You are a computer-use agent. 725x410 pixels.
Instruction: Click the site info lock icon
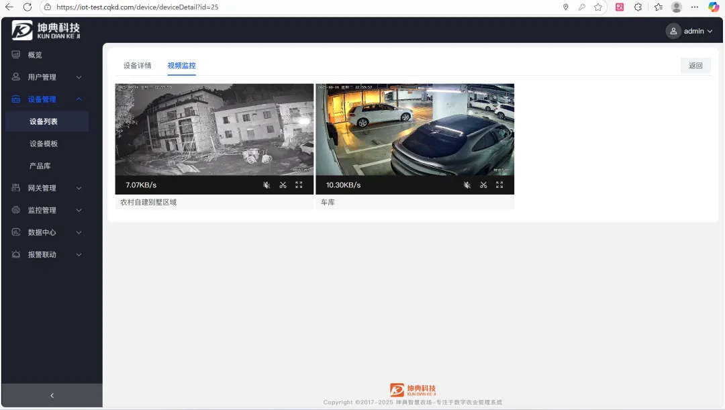coord(48,7)
